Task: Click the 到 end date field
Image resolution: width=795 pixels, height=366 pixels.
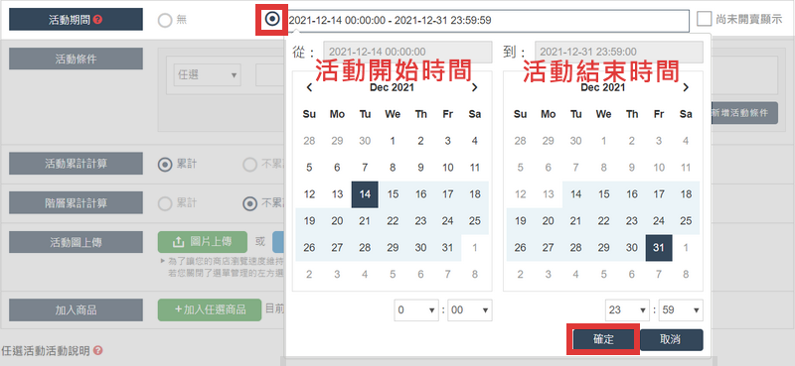Action: pyautogui.click(x=618, y=52)
